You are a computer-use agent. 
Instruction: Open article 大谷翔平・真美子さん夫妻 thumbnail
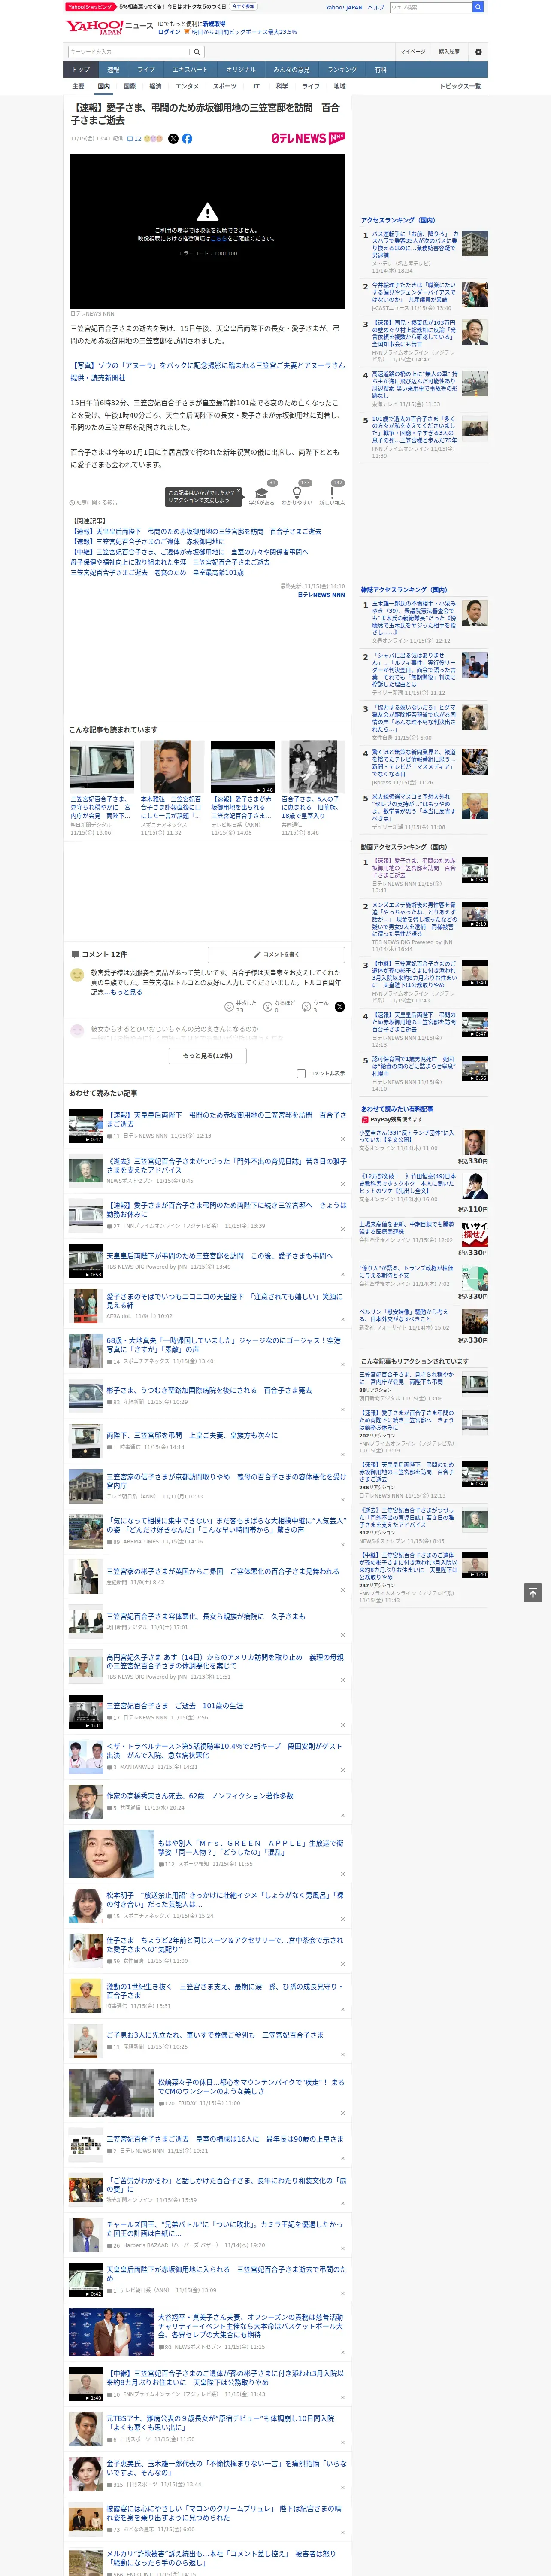(x=111, y=2332)
